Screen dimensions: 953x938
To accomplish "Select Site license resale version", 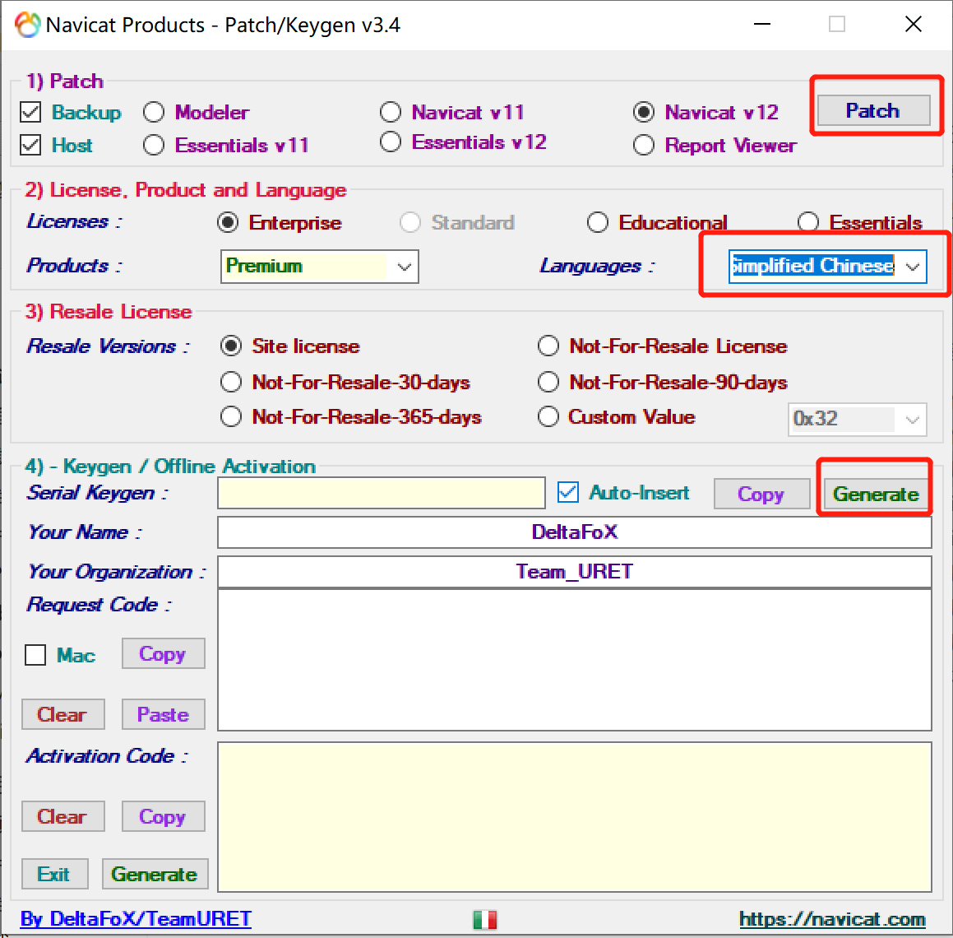I will [x=231, y=346].
